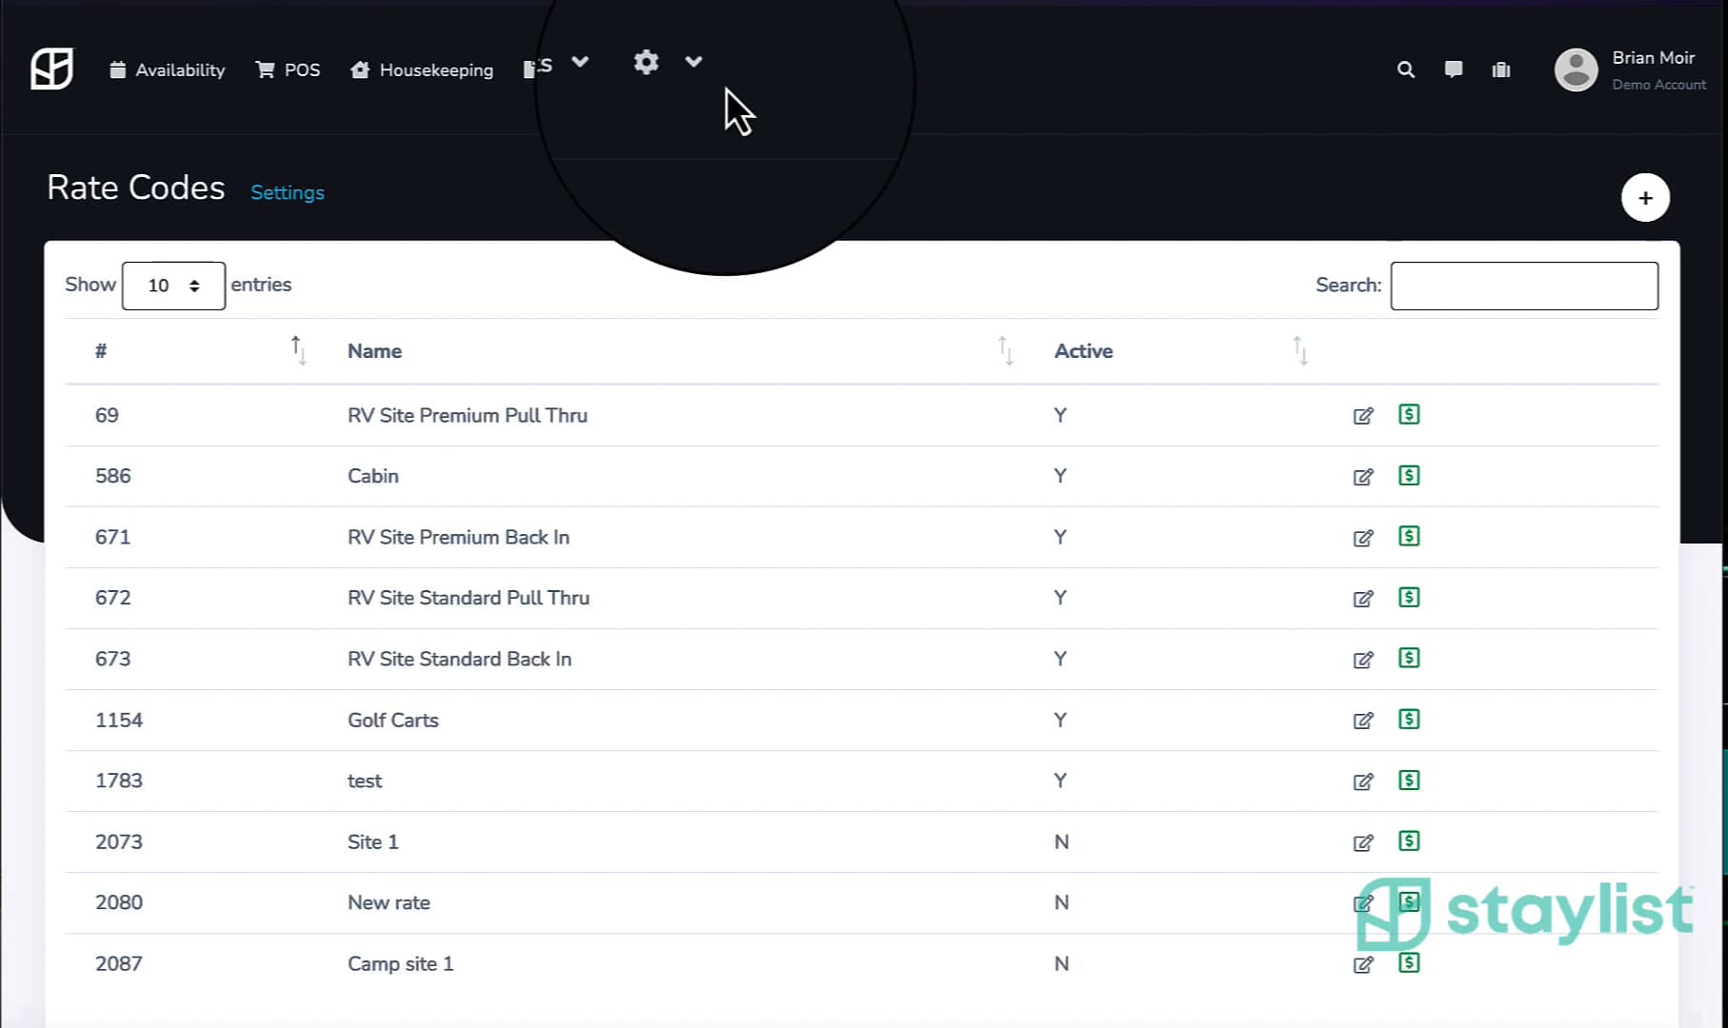1728x1028 pixels.
Task: Edit the test rate code
Action: [x=1363, y=781]
